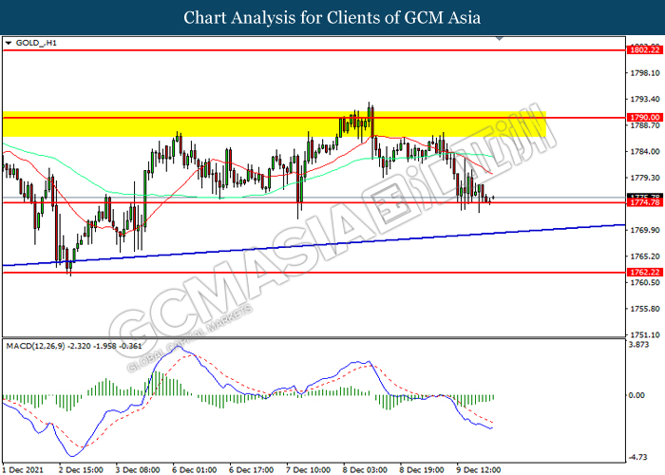Screen dimensions: 665x475
Task: Click the 0.00 MACD scale value
Action: [636, 395]
